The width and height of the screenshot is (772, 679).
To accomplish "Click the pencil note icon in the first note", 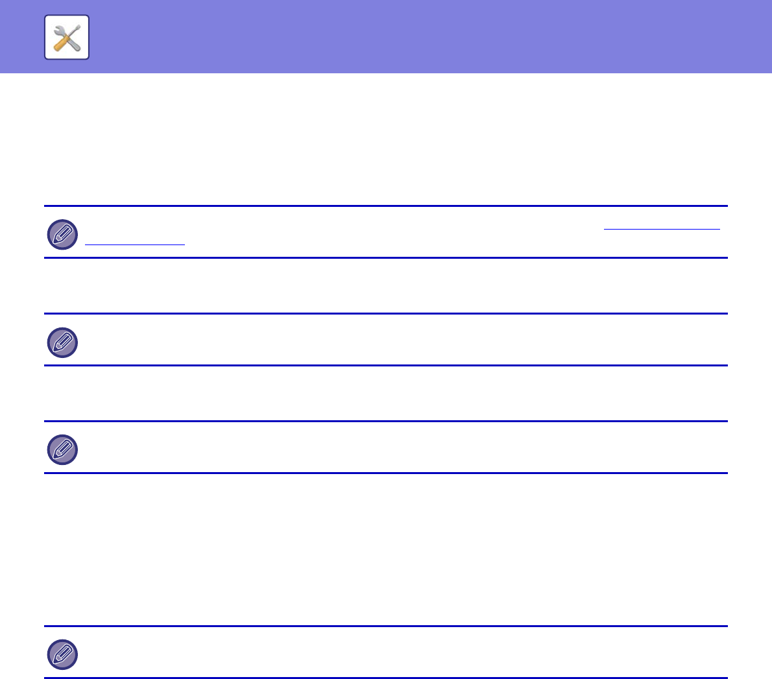I will [x=62, y=235].
